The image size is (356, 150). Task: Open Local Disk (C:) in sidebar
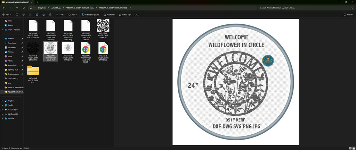(x=13, y=78)
